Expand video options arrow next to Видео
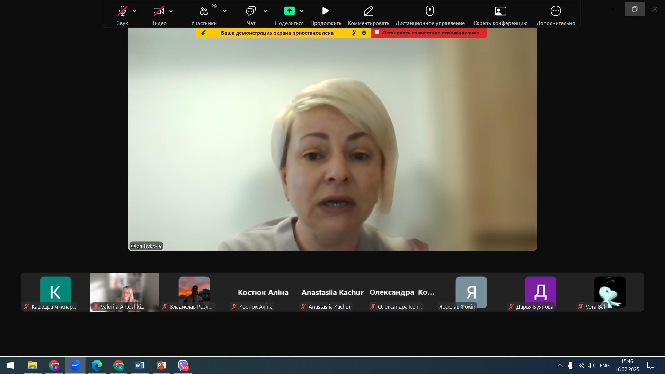Viewport: 665px width, 374px height. pos(171,11)
